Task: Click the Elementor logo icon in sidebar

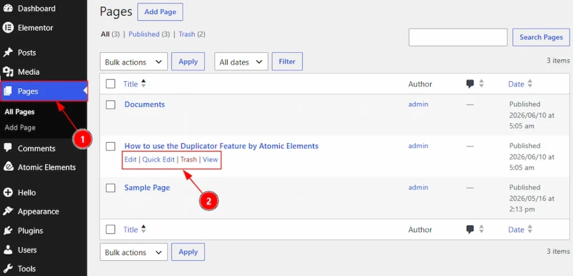Action: pyautogui.click(x=8, y=28)
